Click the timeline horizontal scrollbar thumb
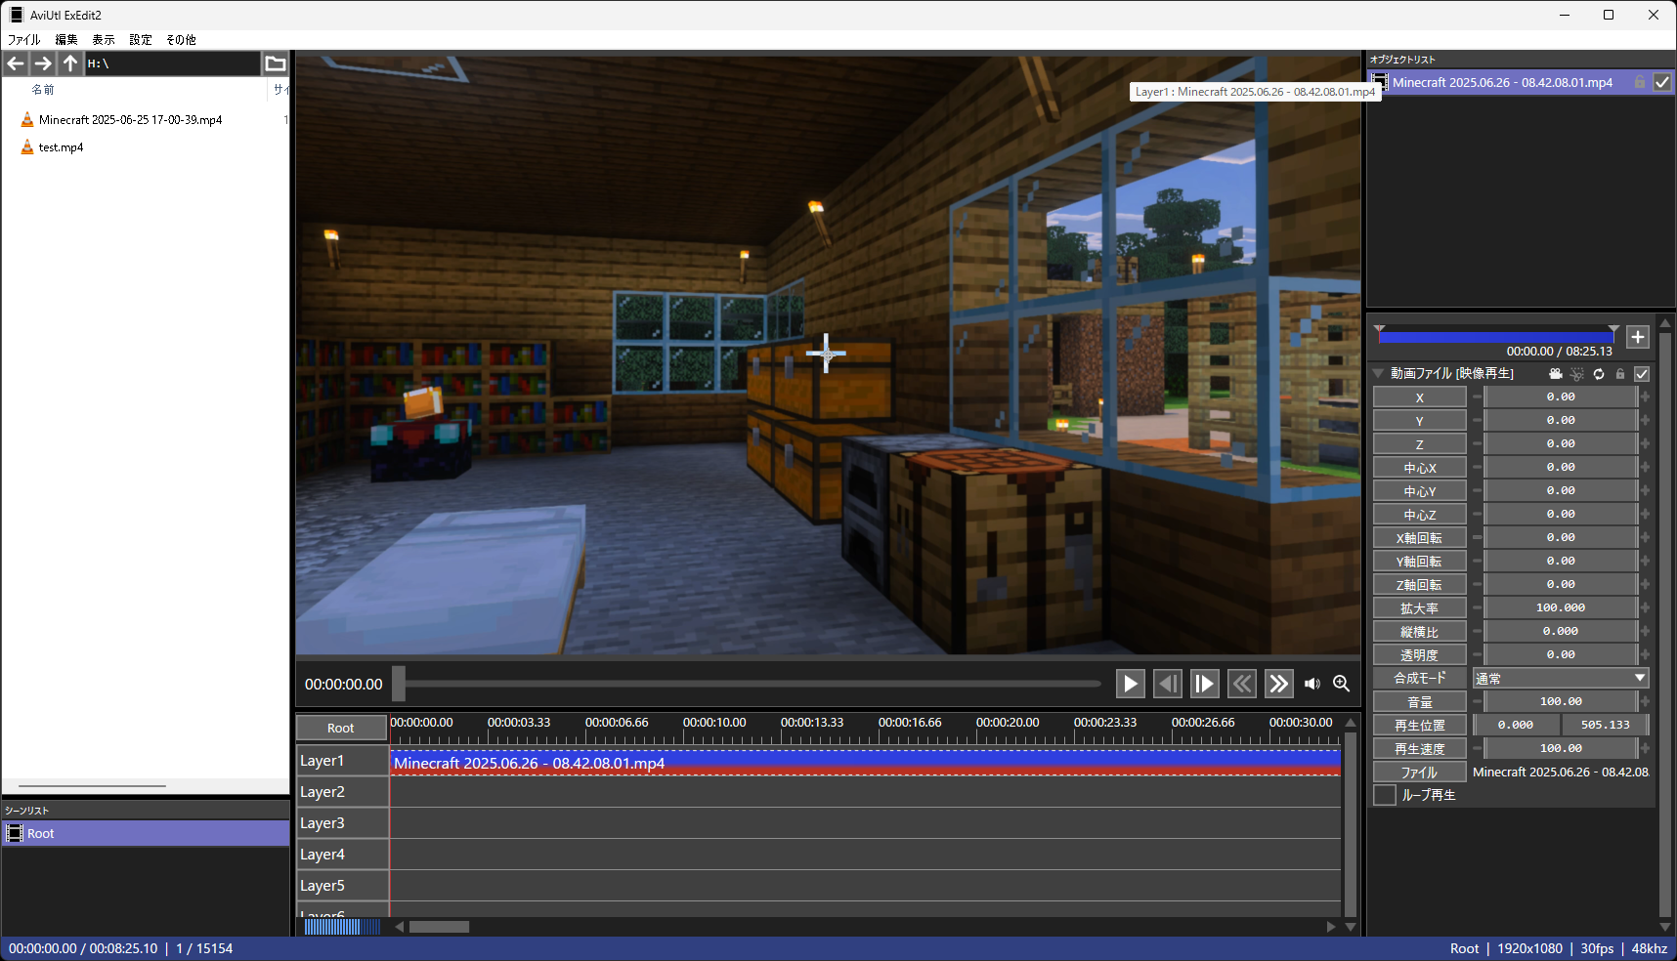Viewport: 1677px width, 961px height. [439, 927]
